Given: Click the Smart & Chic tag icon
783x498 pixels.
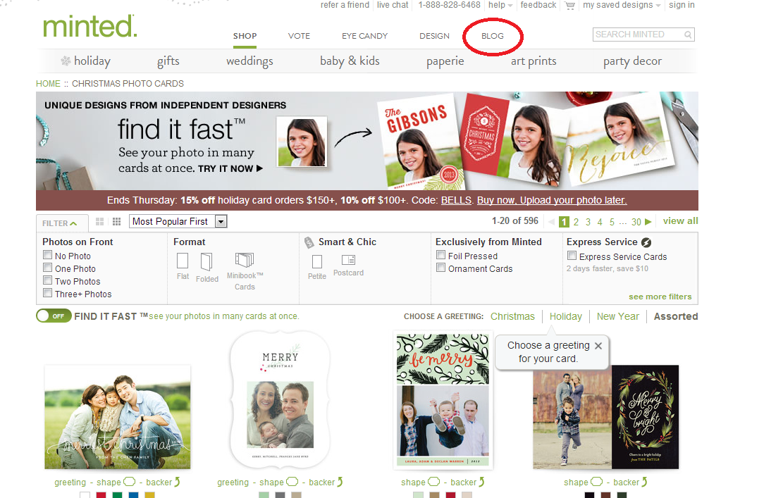Looking at the screenshot, I should click(309, 242).
